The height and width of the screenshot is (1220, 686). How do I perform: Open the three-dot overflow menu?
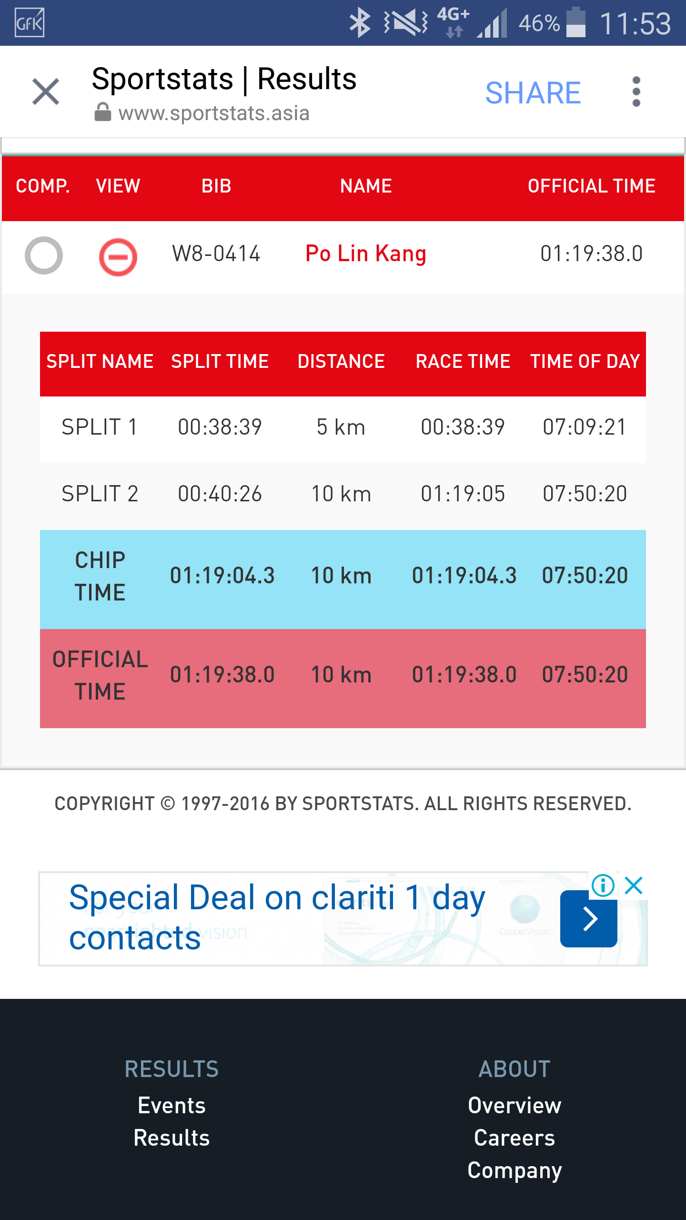pyautogui.click(x=636, y=91)
